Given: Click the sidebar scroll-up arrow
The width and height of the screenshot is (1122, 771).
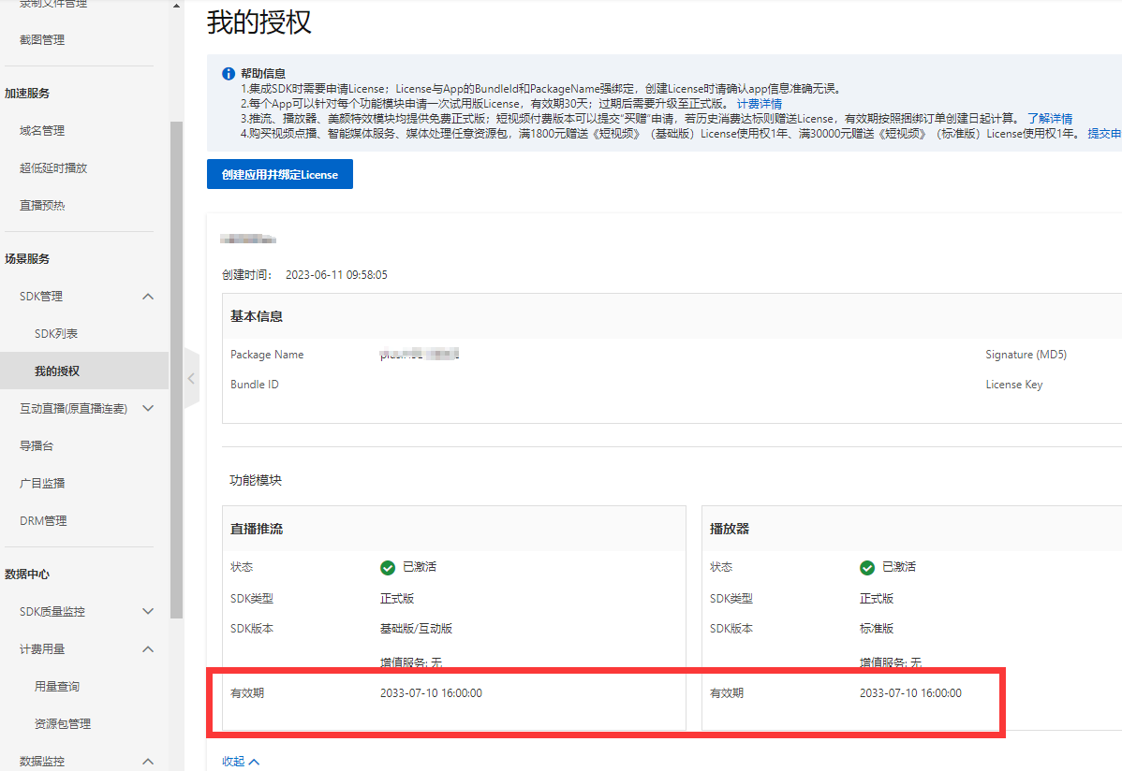Looking at the screenshot, I should (177, 6).
